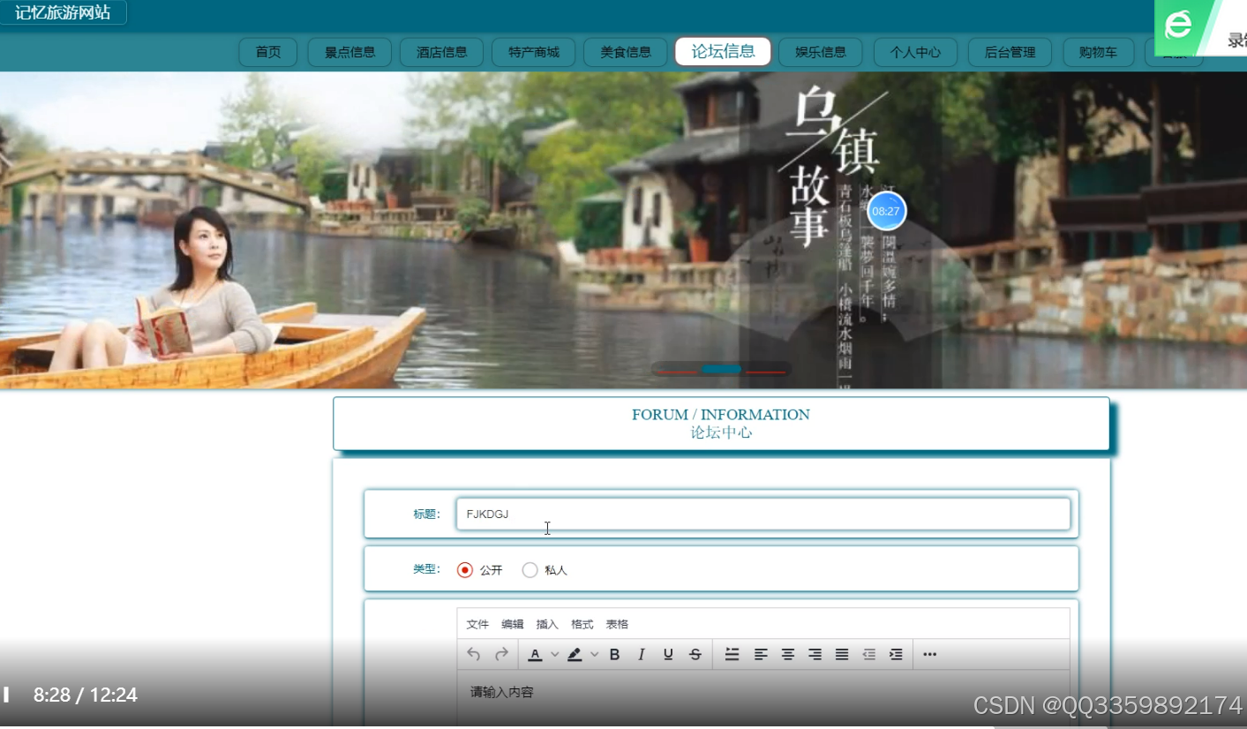The image size is (1247, 729).
Task: Decrease indent in the editor
Action: click(869, 654)
